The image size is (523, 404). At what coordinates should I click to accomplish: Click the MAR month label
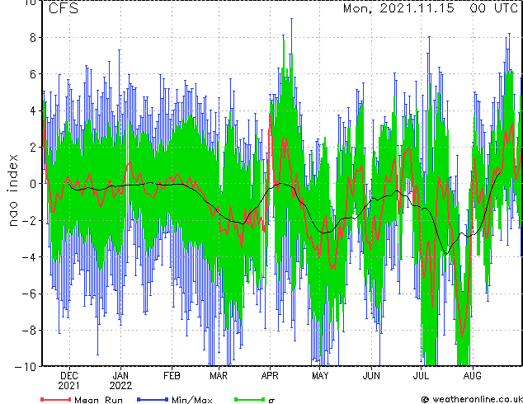(219, 376)
